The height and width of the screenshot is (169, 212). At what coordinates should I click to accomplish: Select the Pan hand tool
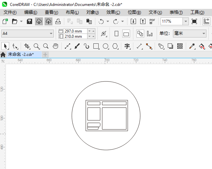55,46
